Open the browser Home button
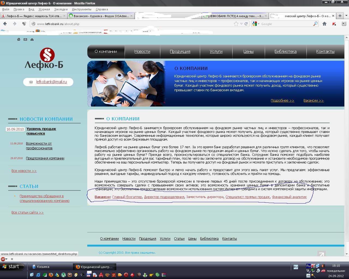Viewport: 349px width, 279px height. (x=324, y=24)
